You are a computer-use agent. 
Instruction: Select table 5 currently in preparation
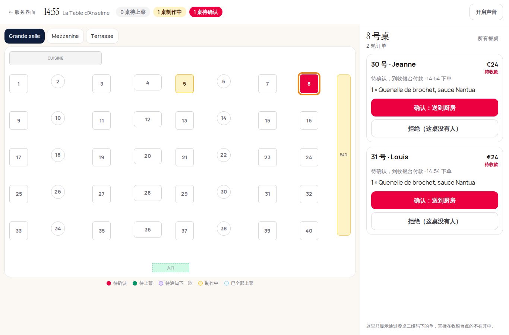(x=184, y=84)
